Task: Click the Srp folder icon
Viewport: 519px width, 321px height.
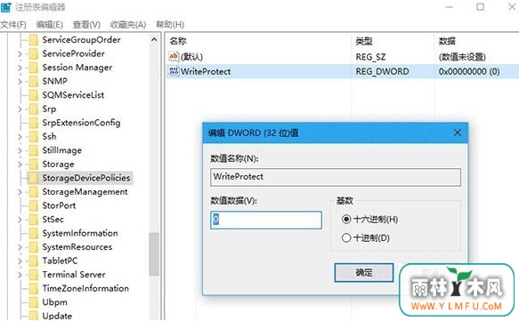Action: tap(34, 108)
